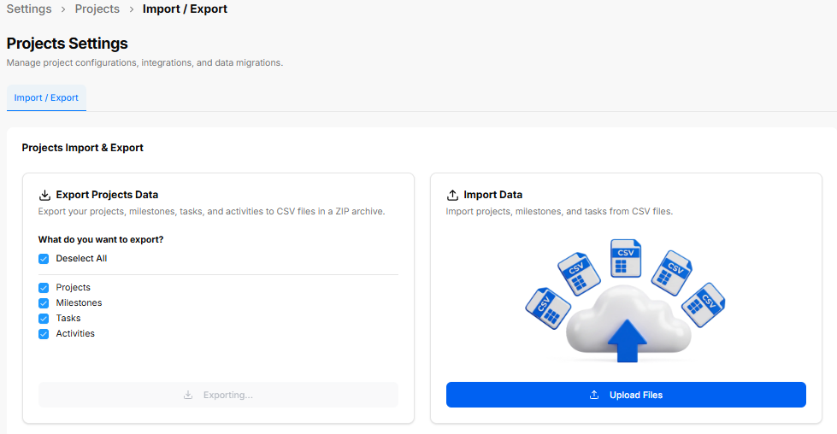Image resolution: width=837 pixels, height=434 pixels.
Task: Open Projects breadcrumb link
Action: click(97, 9)
